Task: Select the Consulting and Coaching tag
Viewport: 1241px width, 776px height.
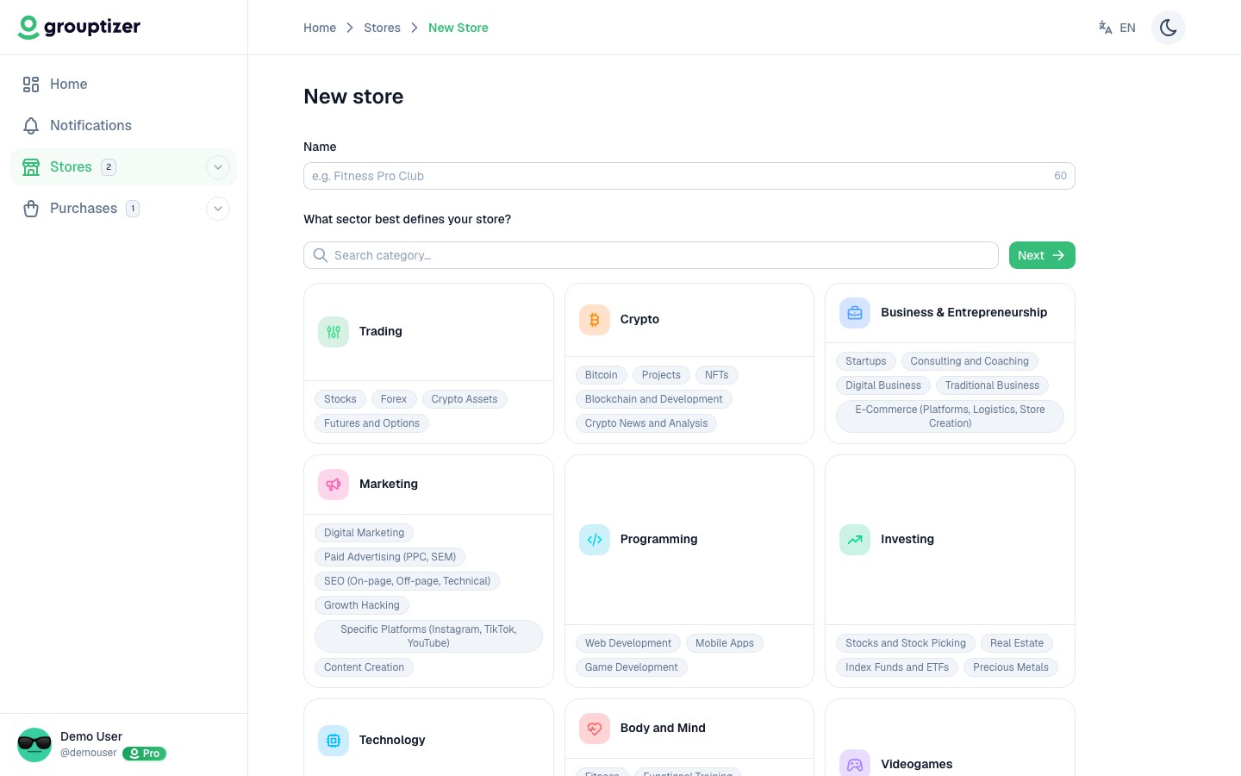Action: [x=970, y=361]
